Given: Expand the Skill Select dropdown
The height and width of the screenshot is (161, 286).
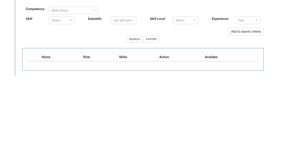Looking at the screenshot, I should pos(61,20).
